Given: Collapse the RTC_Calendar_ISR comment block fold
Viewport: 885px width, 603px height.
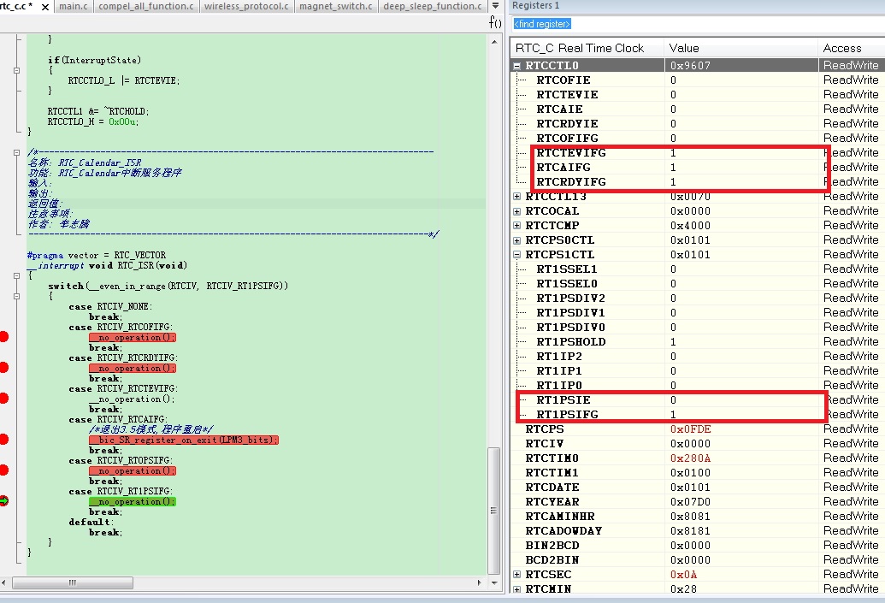Looking at the screenshot, I should pyautogui.click(x=16, y=152).
